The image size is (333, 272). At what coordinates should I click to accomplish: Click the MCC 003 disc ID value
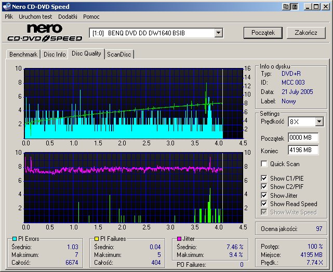pyautogui.click(x=293, y=83)
